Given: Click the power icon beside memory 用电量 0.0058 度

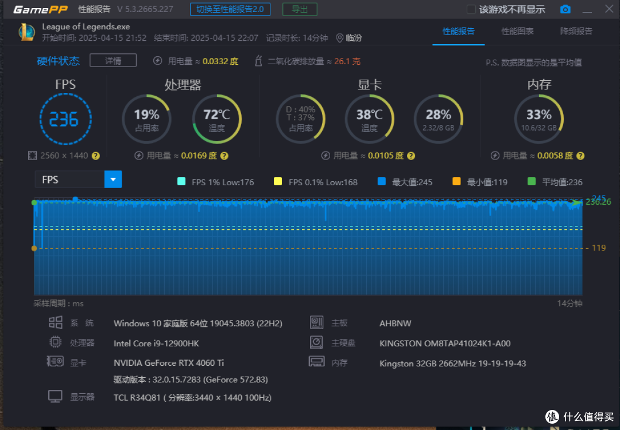Looking at the screenshot, I should (x=495, y=155).
